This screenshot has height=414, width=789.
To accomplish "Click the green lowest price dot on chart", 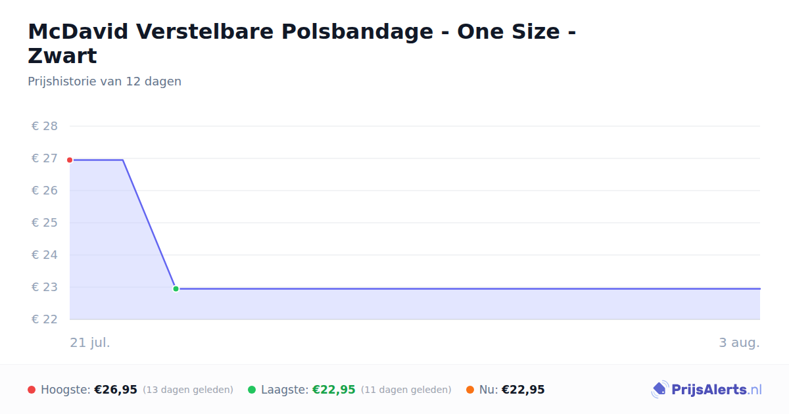I will (x=176, y=288).
